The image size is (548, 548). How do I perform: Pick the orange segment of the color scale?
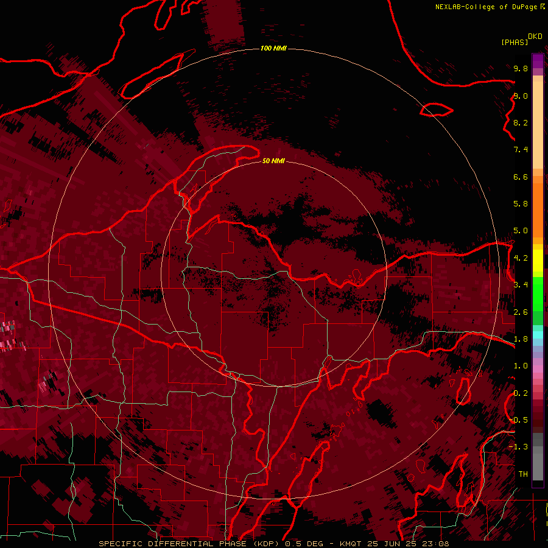(538, 211)
